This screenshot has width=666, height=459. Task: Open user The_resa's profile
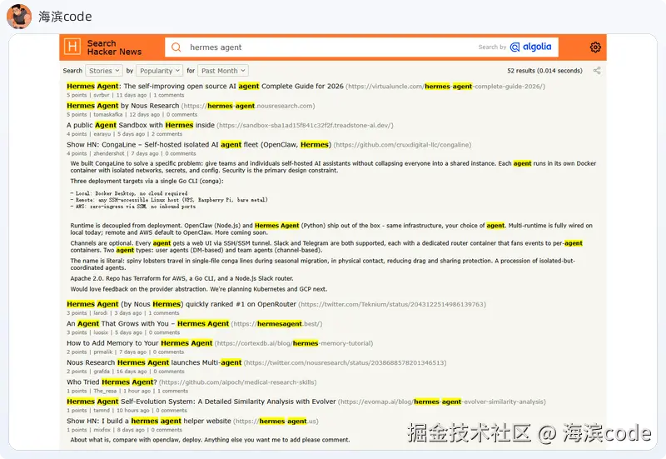106,392
